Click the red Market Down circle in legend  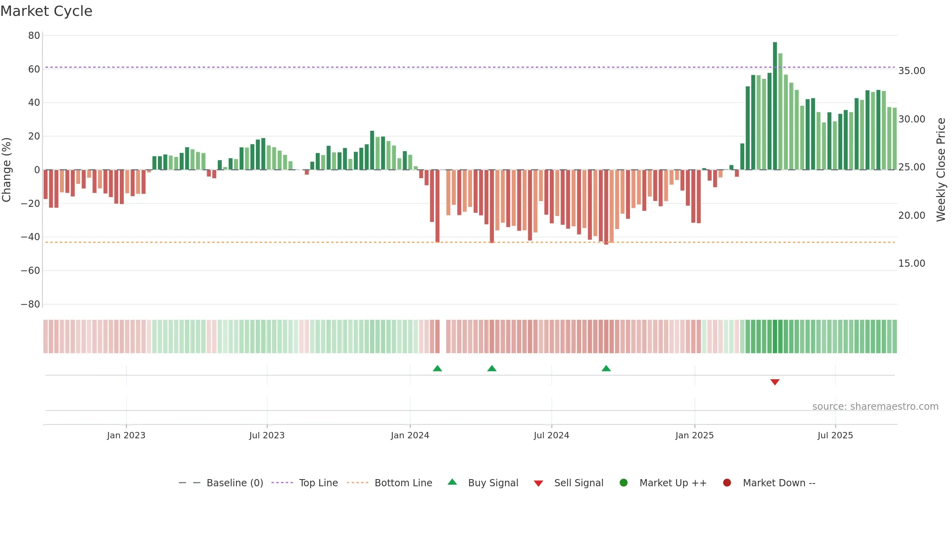click(x=727, y=483)
